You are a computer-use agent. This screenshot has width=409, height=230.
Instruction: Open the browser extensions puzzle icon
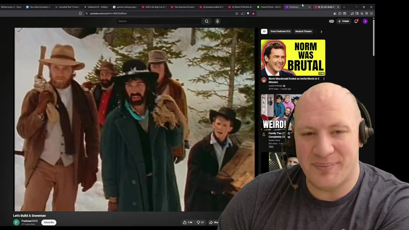click(340, 13)
